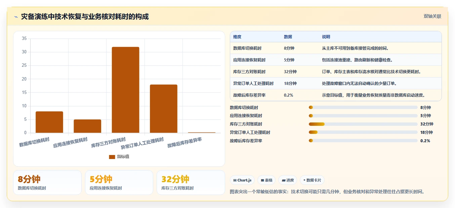Open the 8分钟 数据库切换耗时 data card
Screen dimensions: 455x208
click(x=47, y=183)
